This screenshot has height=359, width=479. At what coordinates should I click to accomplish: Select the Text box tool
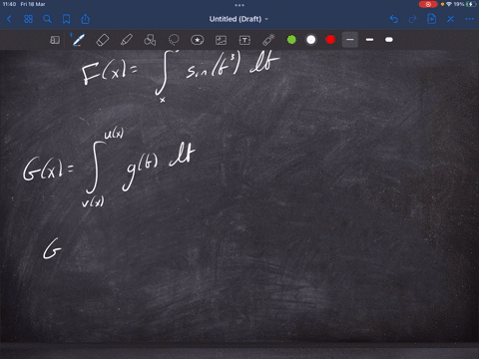(244, 40)
